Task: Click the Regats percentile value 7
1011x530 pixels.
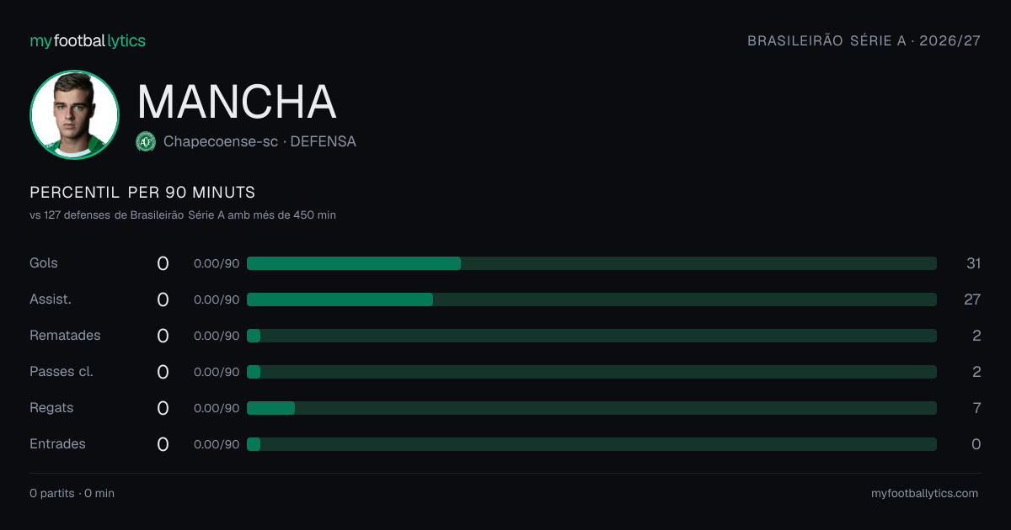Action: (977, 408)
